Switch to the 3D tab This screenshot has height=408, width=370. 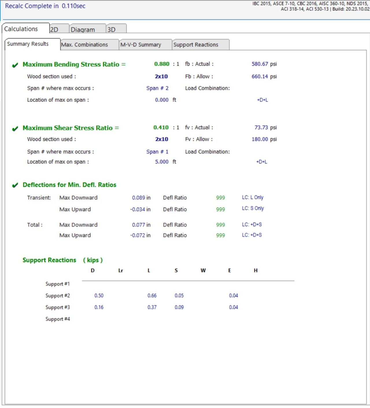tap(112, 29)
